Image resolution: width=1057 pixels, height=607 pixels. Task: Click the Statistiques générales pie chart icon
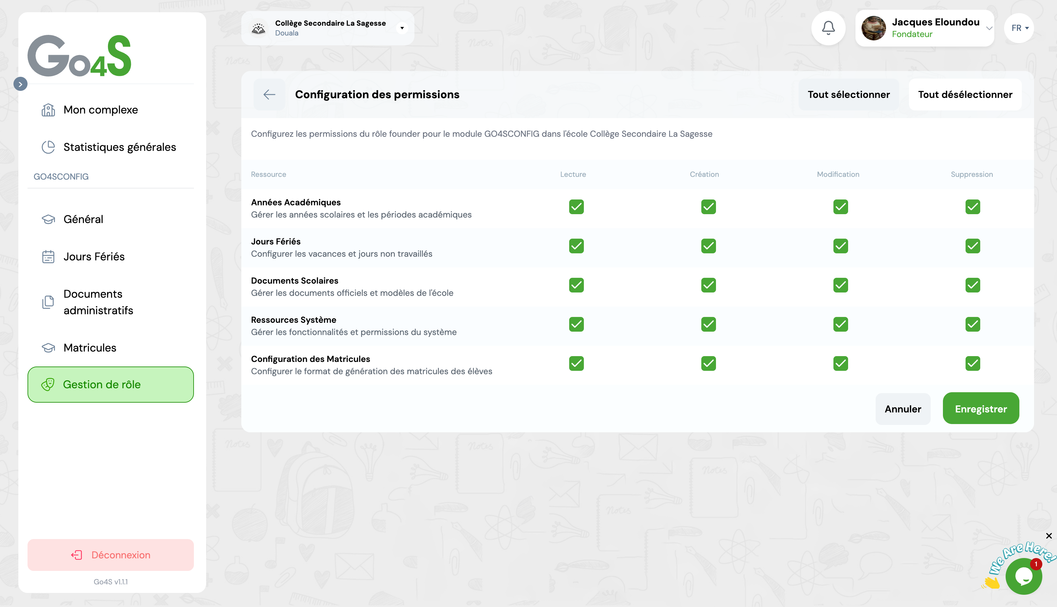[x=48, y=147]
